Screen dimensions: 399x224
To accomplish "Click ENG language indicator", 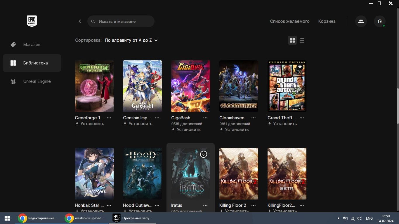I will (369, 218).
